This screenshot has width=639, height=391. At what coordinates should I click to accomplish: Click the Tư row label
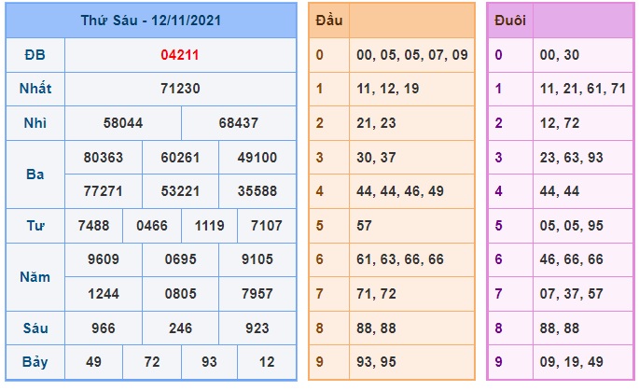35,226
